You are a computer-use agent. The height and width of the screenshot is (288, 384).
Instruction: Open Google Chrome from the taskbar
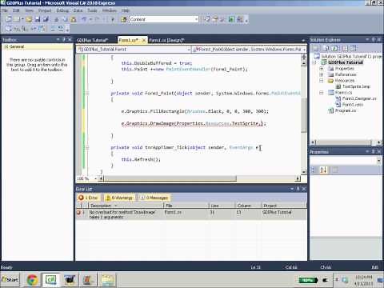click(32, 280)
